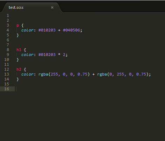
Task: Click the color property on line 13
Action: tap(28, 74)
